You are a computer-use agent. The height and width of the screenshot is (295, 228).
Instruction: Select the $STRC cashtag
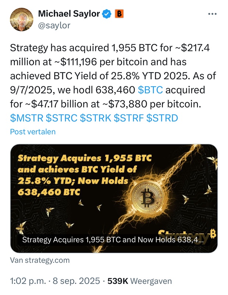[61, 118]
